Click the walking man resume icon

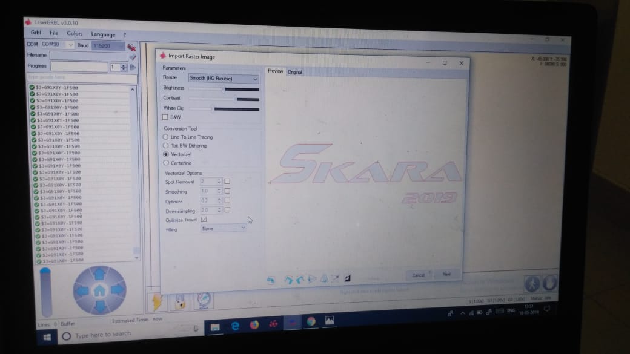coord(532,284)
